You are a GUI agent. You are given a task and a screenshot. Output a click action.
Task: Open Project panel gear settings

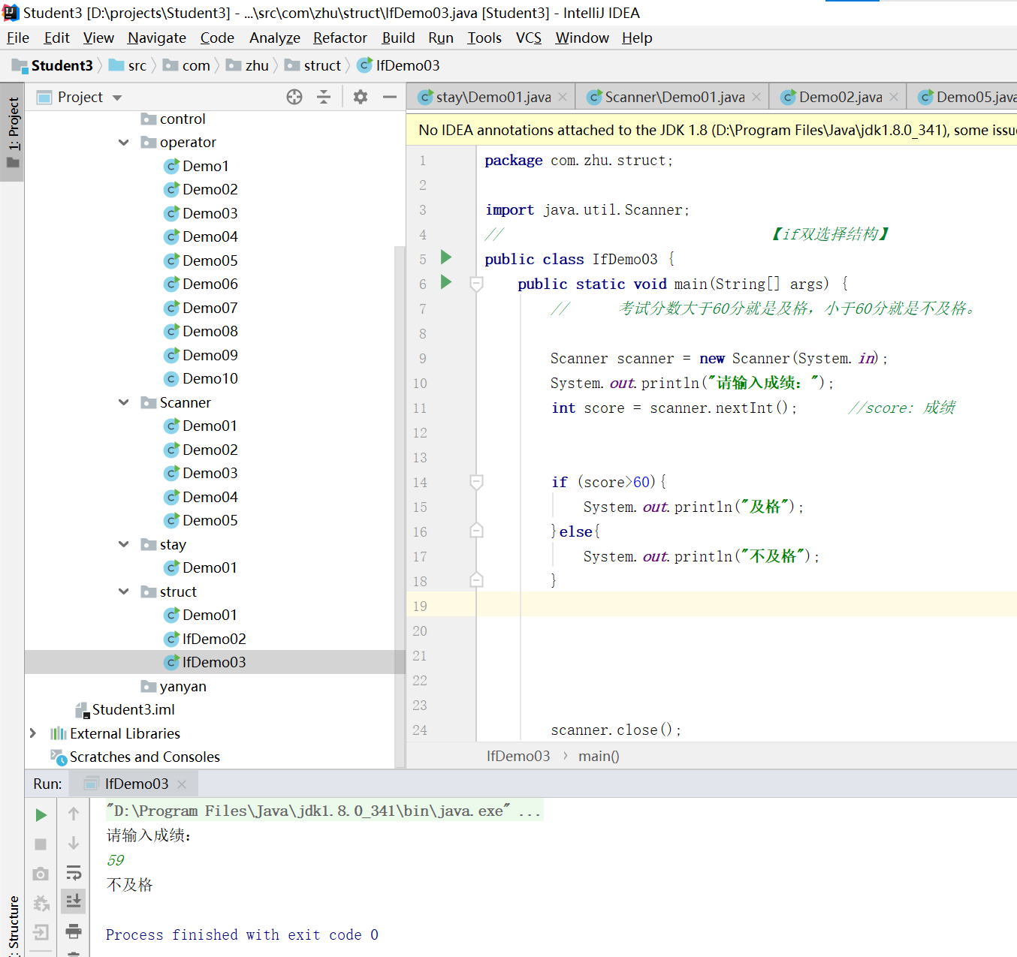click(x=361, y=97)
